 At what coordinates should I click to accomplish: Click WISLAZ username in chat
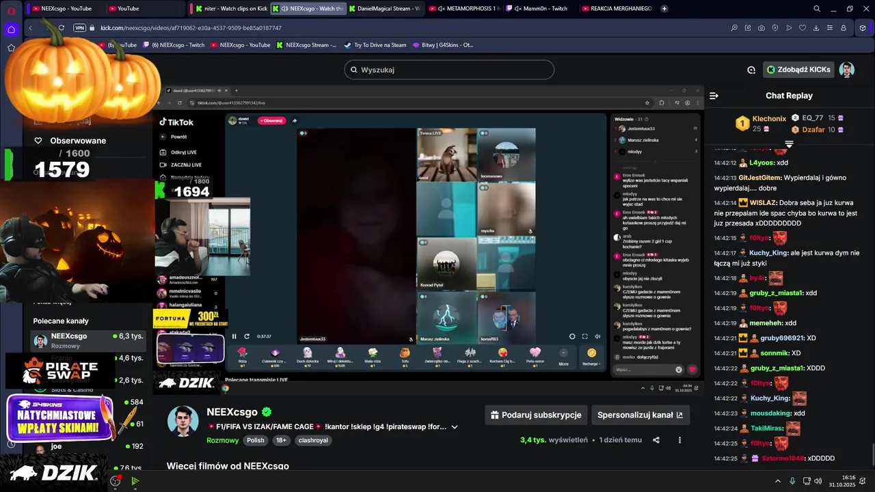(x=764, y=203)
